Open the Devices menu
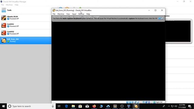This screenshot has width=194, height=109. 81,14
